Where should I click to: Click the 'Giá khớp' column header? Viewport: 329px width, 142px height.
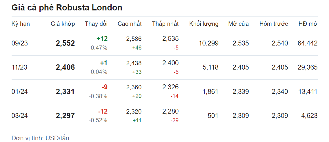coord(63,24)
